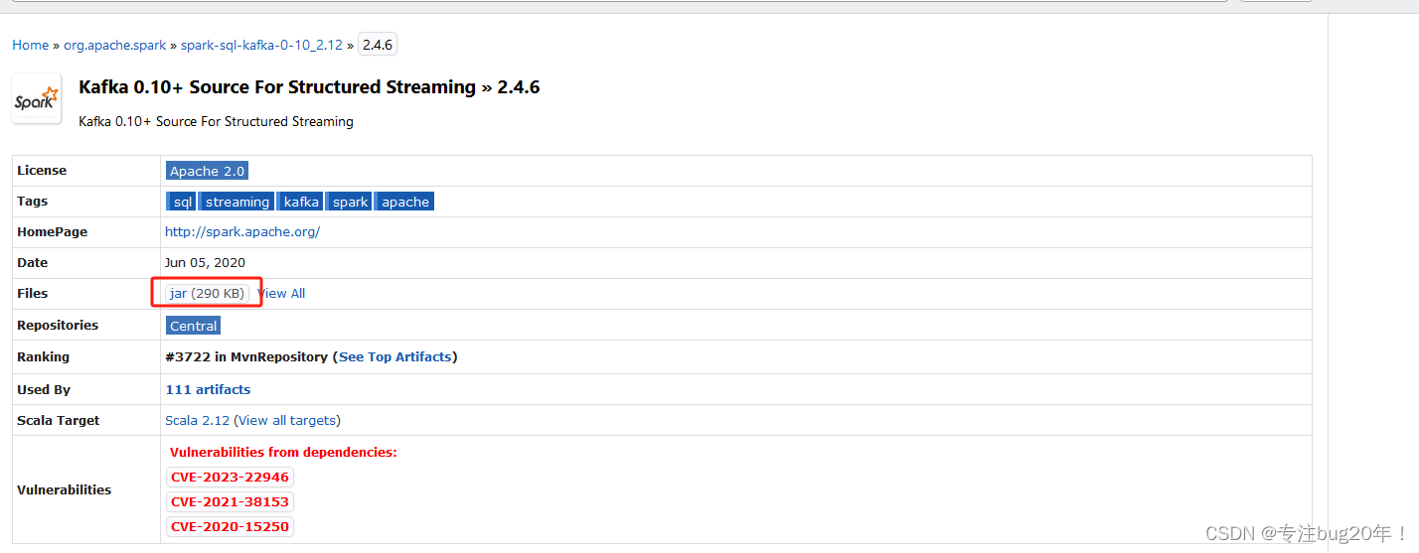Viewport: 1419px width, 553px height.
Task: Open the Scala 2.12 target link
Action: coord(197,420)
